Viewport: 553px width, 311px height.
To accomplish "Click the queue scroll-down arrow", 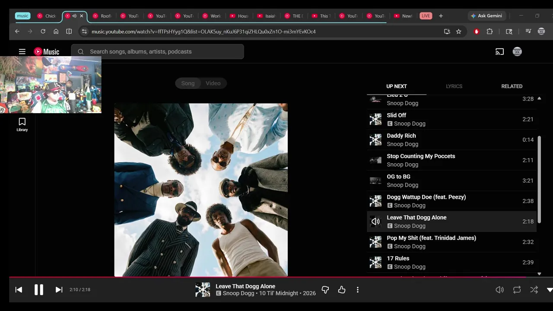I will 539,274.
